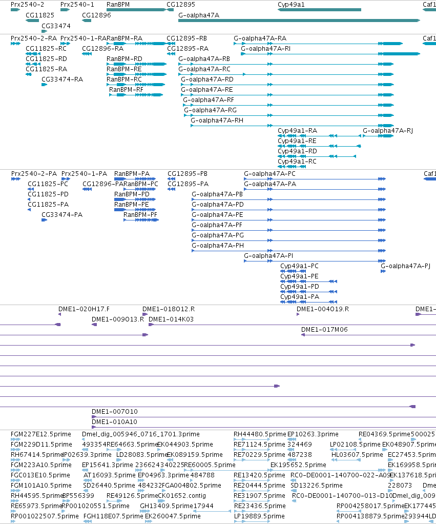Select the G-oalpha47A-PJ protein label
The image size is (436, 524).
click(406, 266)
